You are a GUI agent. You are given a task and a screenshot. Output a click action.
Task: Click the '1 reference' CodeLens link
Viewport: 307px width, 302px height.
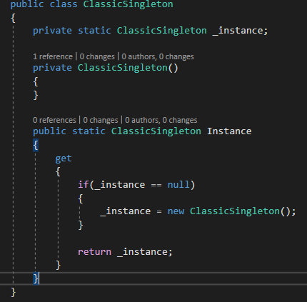tap(53, 56)
